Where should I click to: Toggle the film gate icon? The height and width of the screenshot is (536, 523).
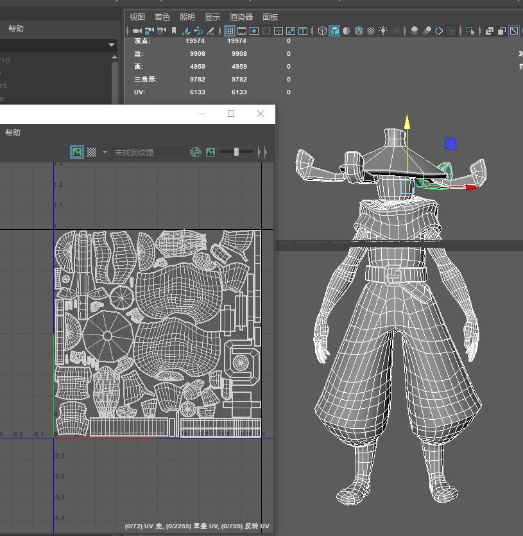242,31
